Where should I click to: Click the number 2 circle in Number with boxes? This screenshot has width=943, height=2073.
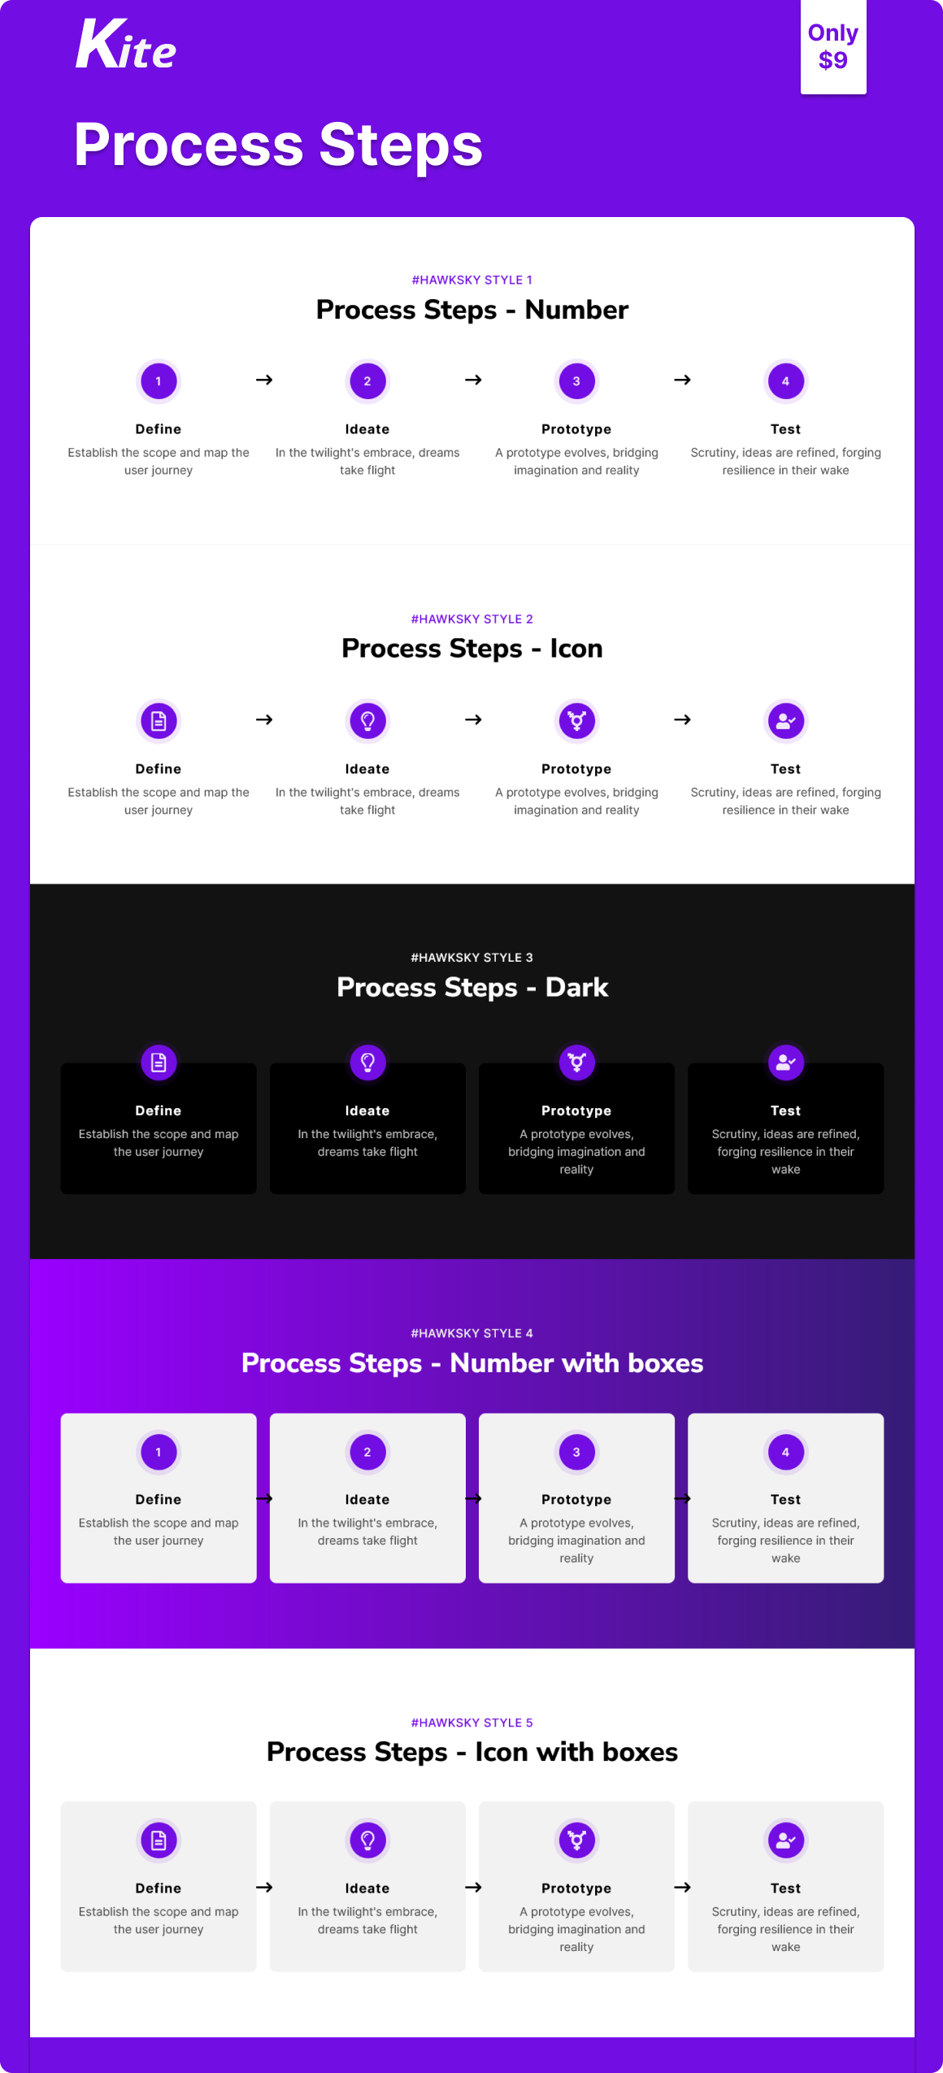(367, 1451)
